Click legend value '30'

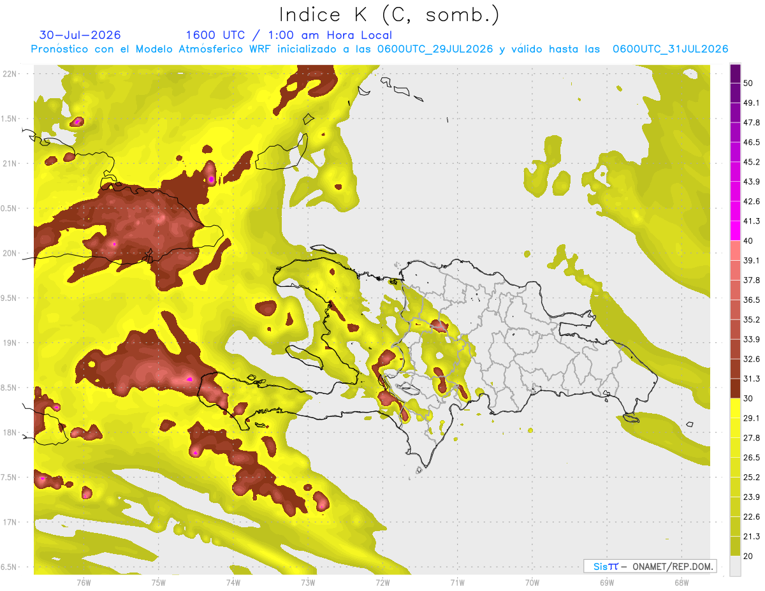(749, 398)
